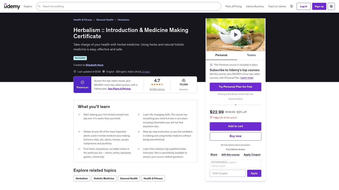Open the language selector globe icon
The width and height of the screenshot is (339, 190).
(331, 6)
